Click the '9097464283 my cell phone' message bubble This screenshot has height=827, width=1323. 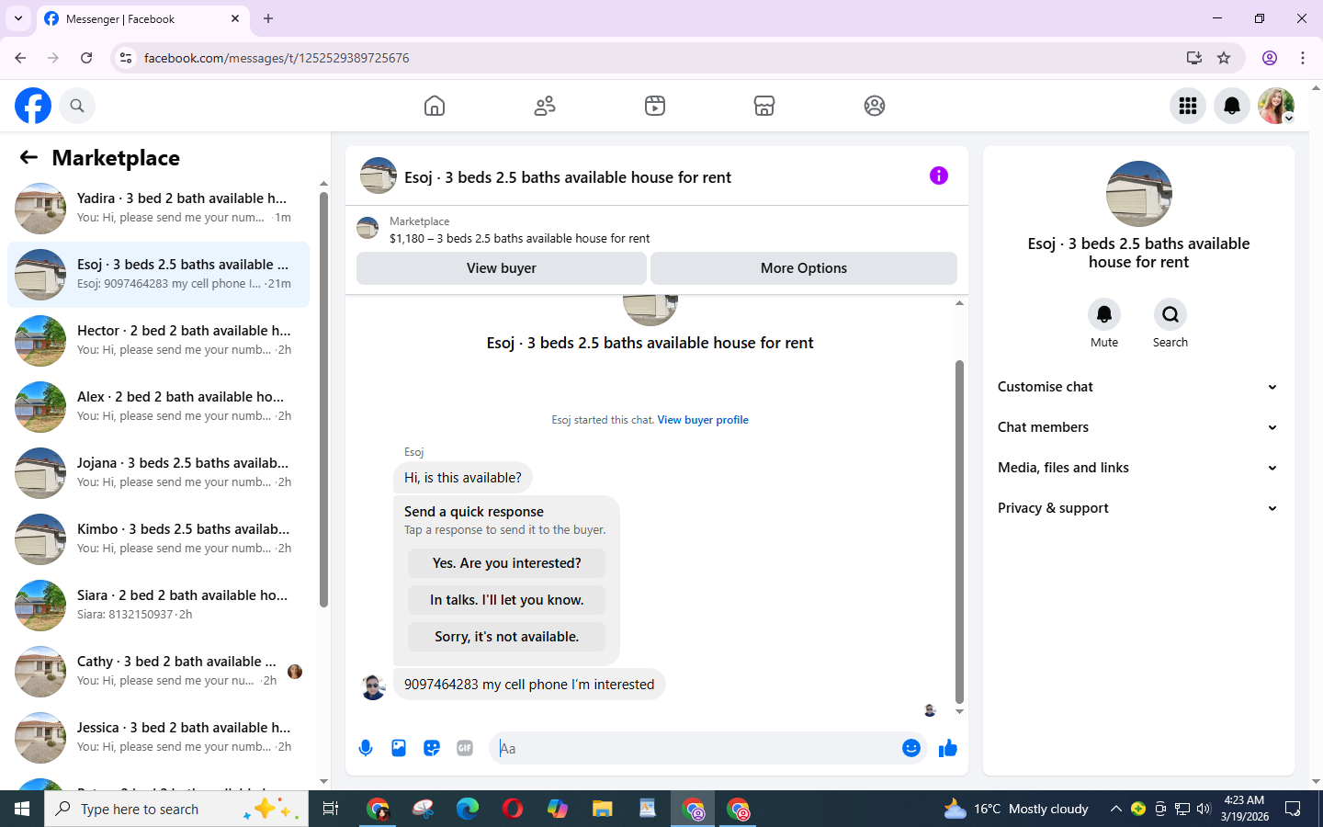[529, 685]
